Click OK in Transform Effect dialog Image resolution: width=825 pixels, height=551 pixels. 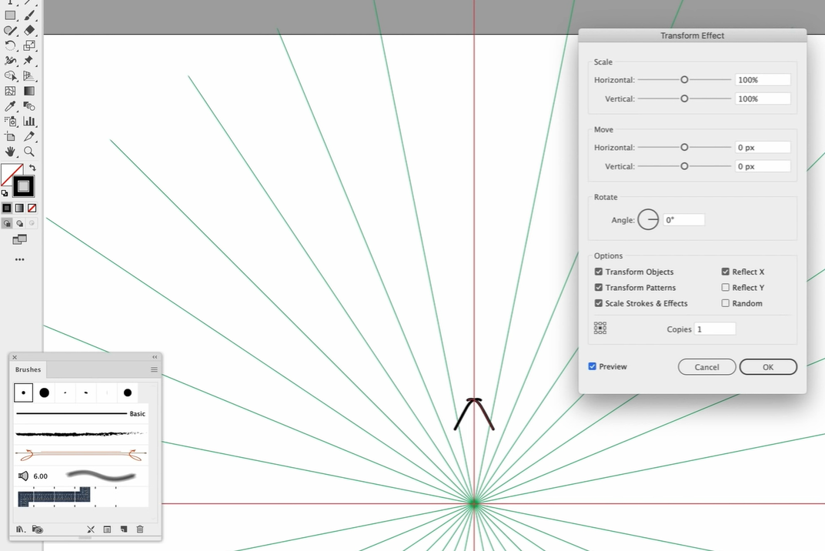click(x=767, y=367)
